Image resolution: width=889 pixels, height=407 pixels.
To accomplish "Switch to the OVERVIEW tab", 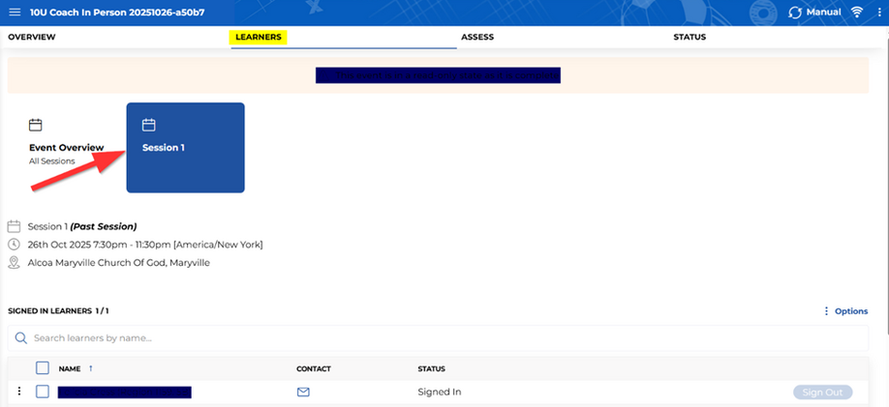I will 32,37.
